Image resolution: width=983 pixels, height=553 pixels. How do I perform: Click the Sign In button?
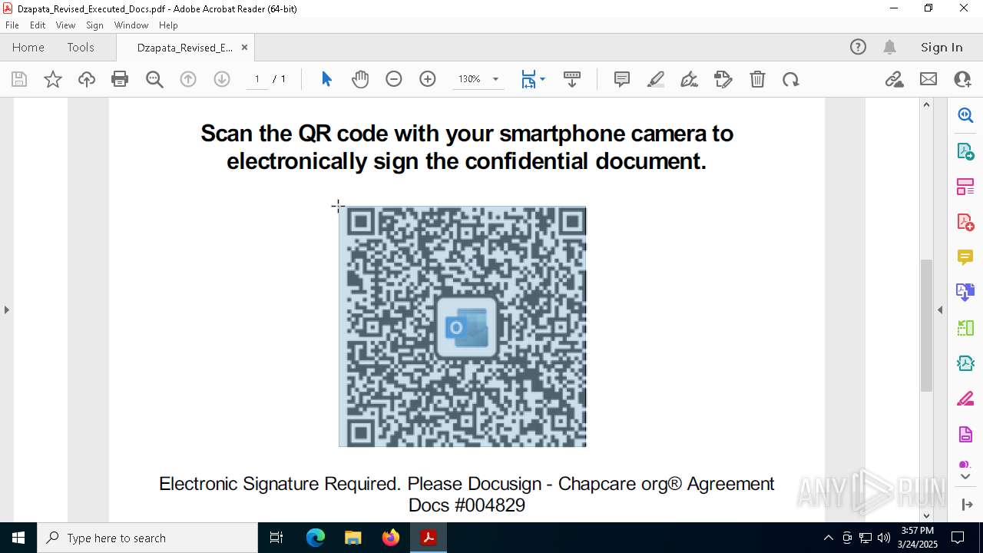[942, 47]
